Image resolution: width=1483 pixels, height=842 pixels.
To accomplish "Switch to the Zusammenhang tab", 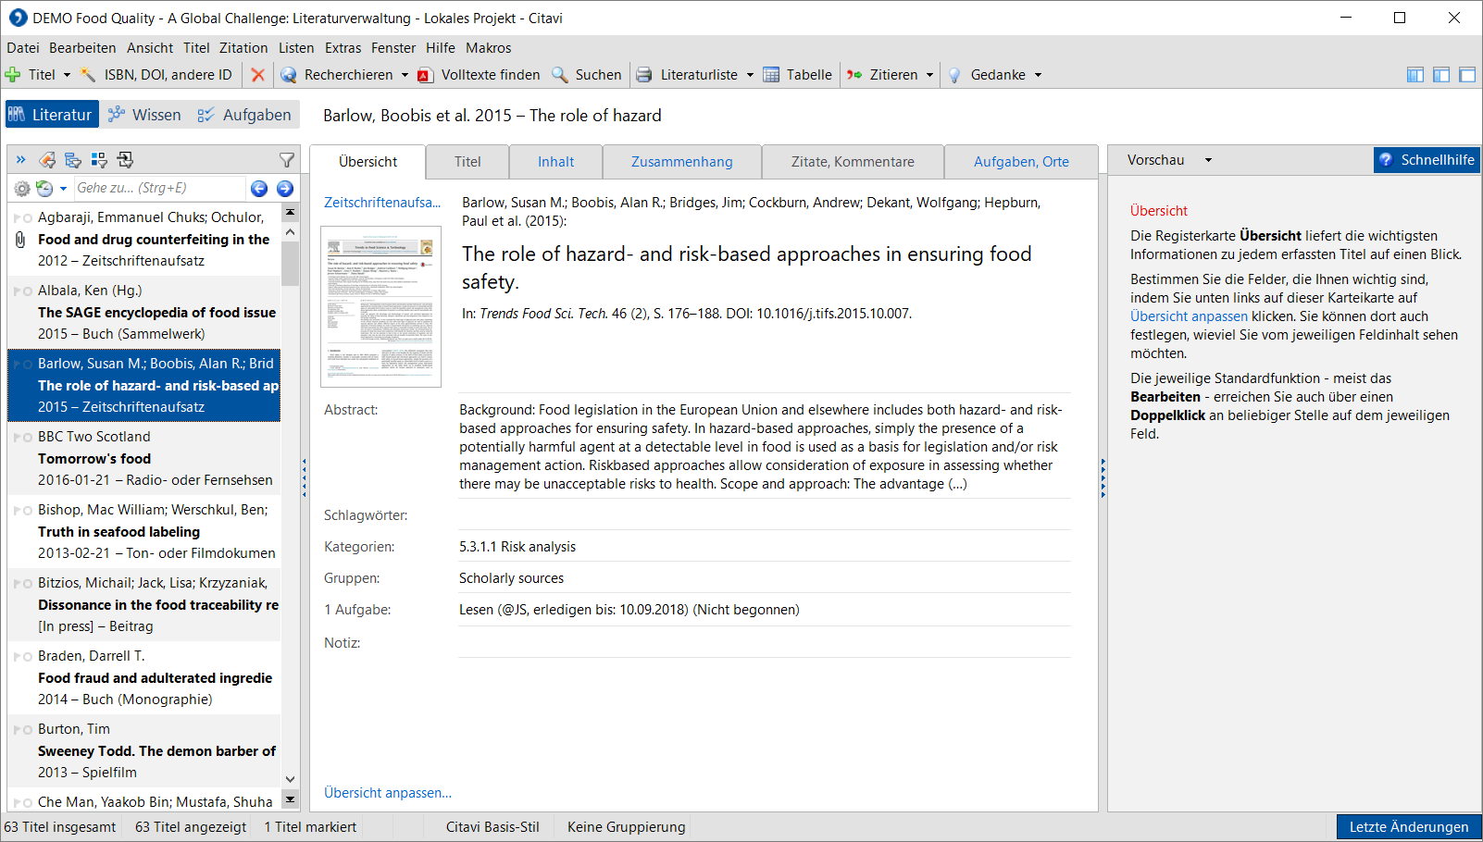I will 682,162.
